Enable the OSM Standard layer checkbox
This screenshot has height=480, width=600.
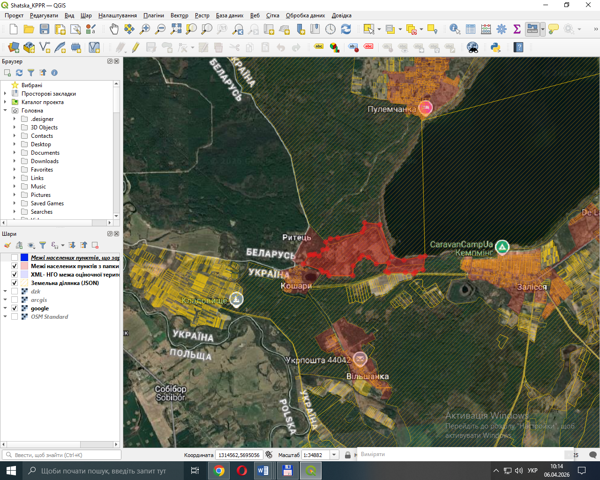click(x=15, y=317)
